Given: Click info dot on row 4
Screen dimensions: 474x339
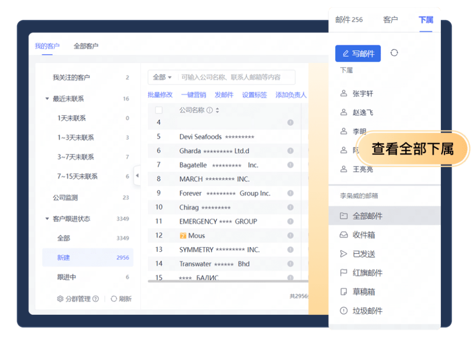Looking at the screenshot, I should pyautogui.click(x=291, y=122).
